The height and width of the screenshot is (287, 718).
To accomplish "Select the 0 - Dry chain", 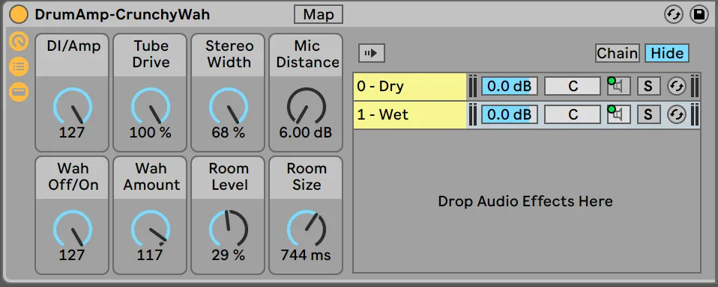I will click(x=410, y=86).
